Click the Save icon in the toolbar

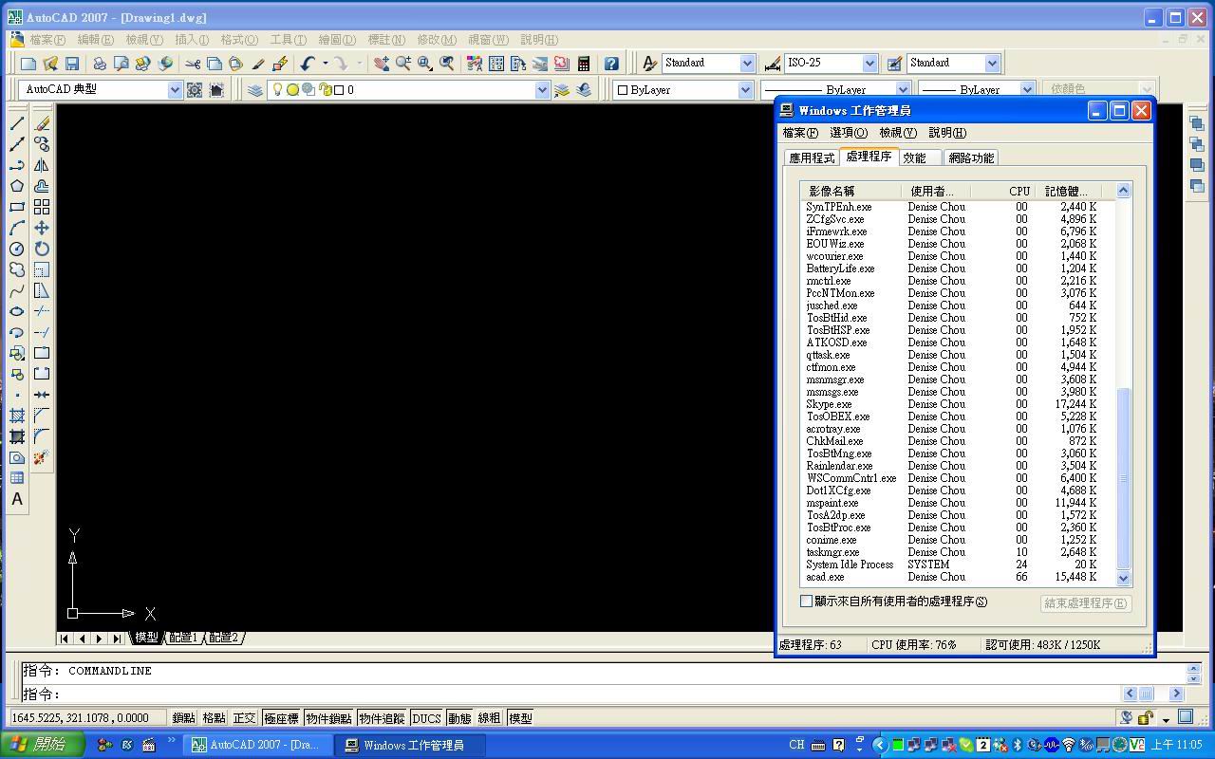point(72,64)
